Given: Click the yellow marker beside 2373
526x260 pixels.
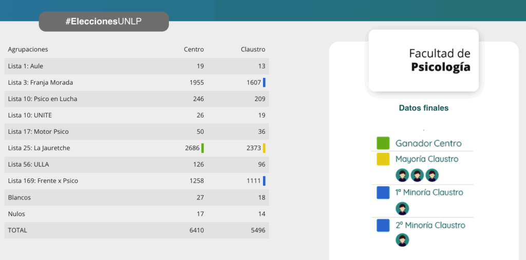Looking at the screenshot, I should point(264,148).
